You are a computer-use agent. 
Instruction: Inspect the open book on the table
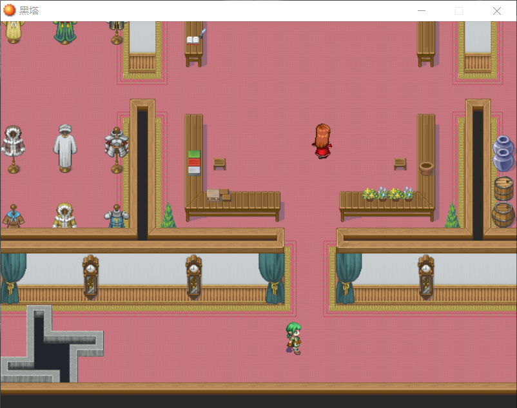coord(193,40)
